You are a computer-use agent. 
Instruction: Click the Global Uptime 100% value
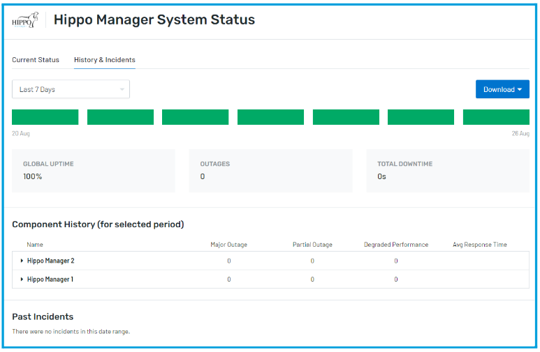[33, 176]
